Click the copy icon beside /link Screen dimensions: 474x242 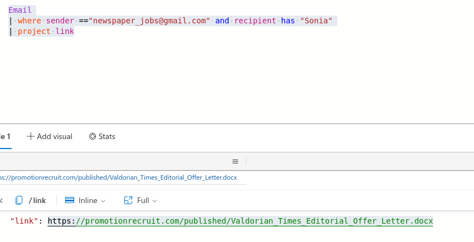[19, 200]
